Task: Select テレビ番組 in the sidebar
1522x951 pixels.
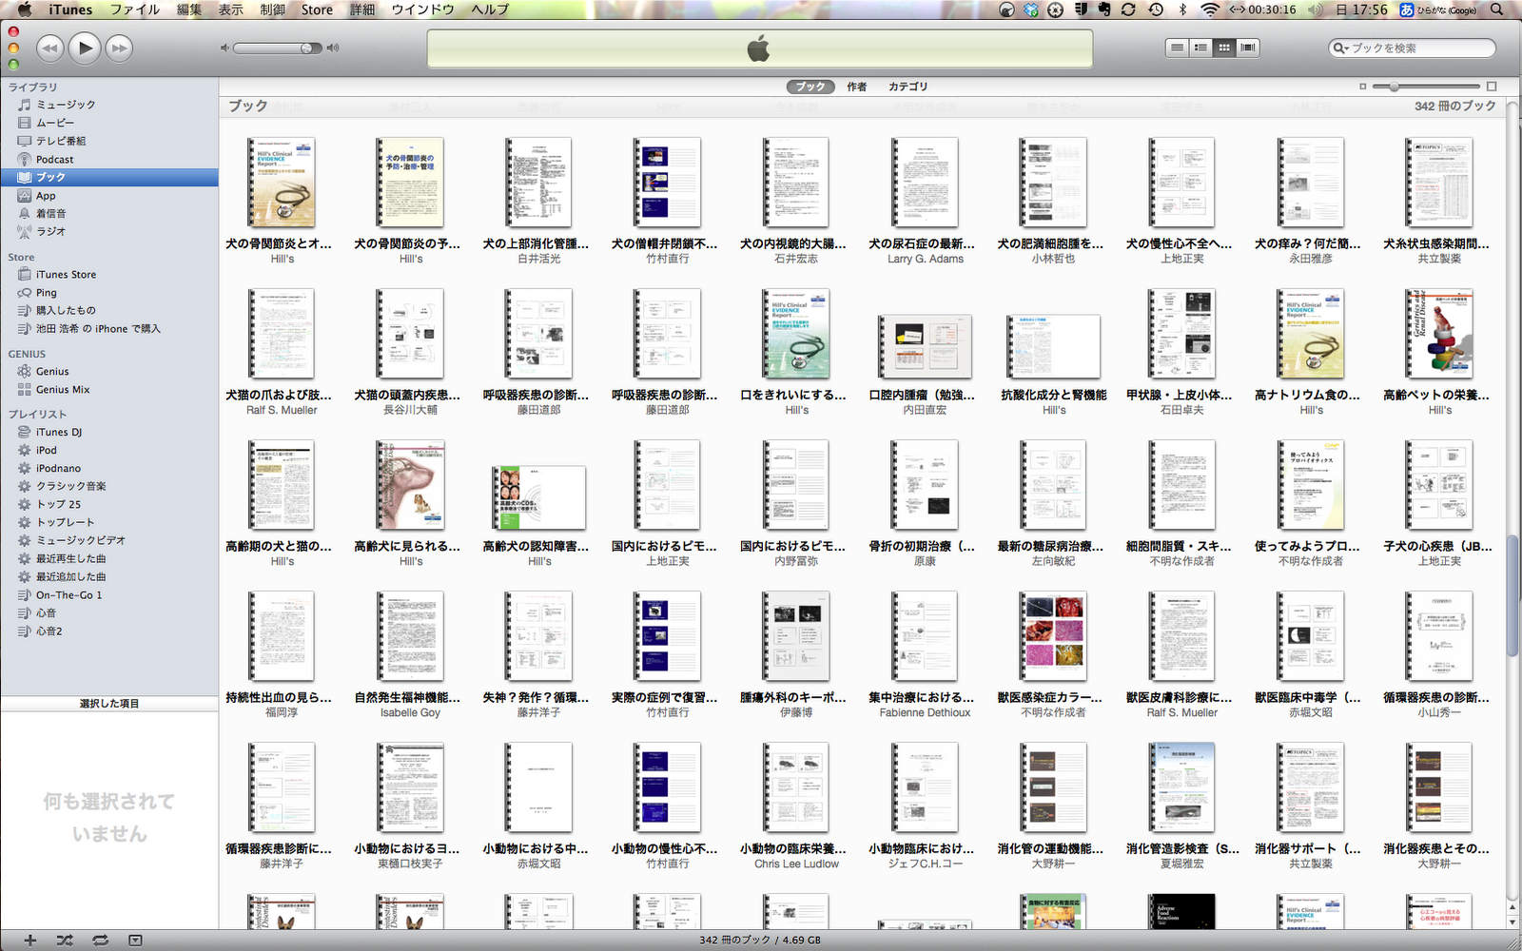Action: click(61, 141)
